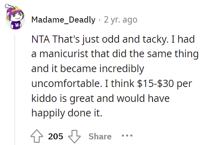Click the word 'NTA' in the comment

(41, 39)
